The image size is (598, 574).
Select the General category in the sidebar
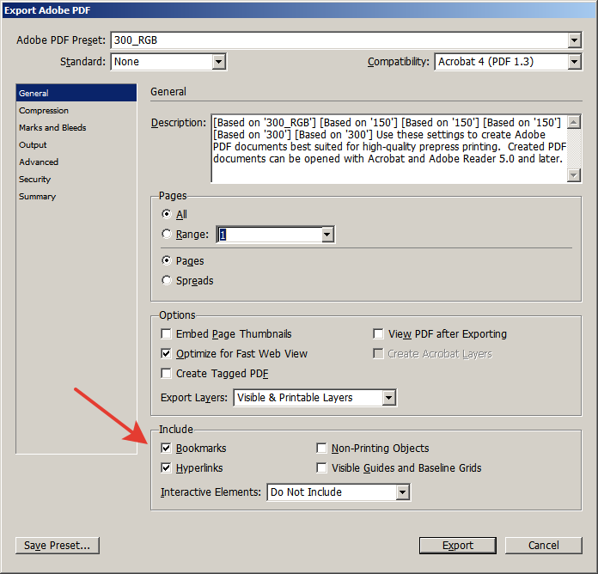click(76, 93)
